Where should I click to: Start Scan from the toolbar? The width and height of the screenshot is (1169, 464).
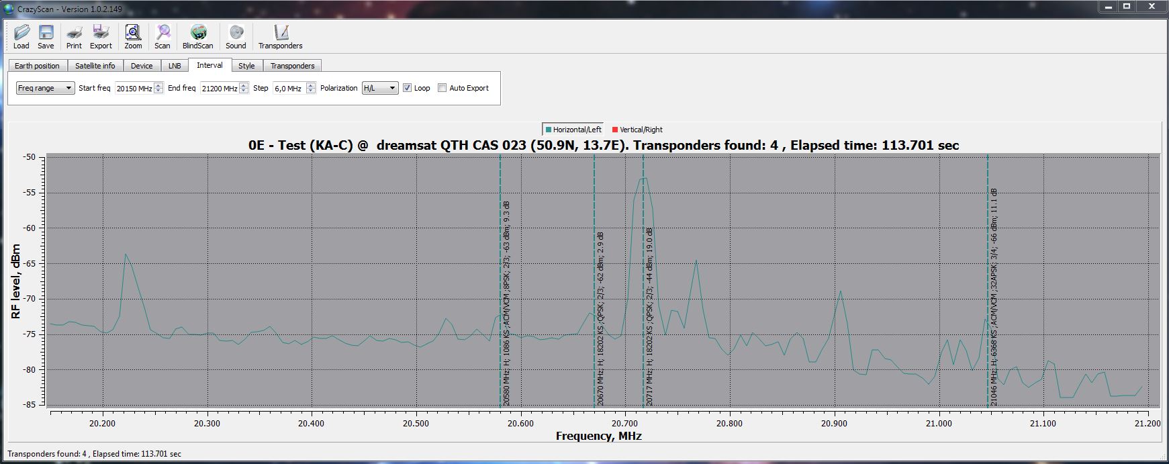(x=162, y=32)
